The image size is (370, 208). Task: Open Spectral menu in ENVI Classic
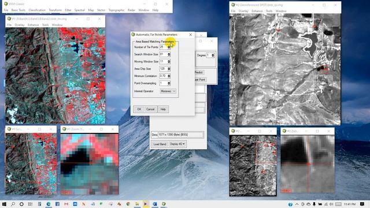(80, 10)
